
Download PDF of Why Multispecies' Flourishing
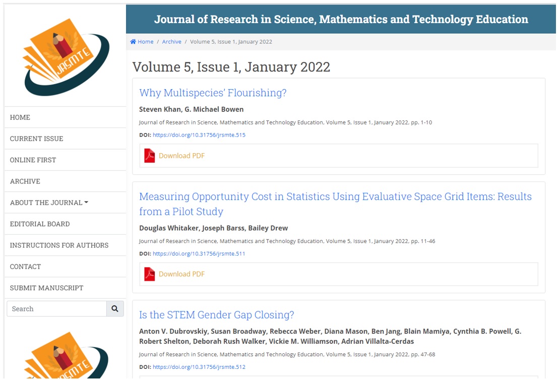(182, 156)
